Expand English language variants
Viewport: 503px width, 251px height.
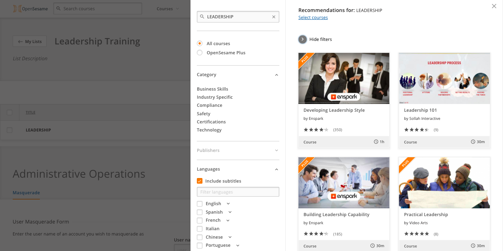click(x=228, y=204)
